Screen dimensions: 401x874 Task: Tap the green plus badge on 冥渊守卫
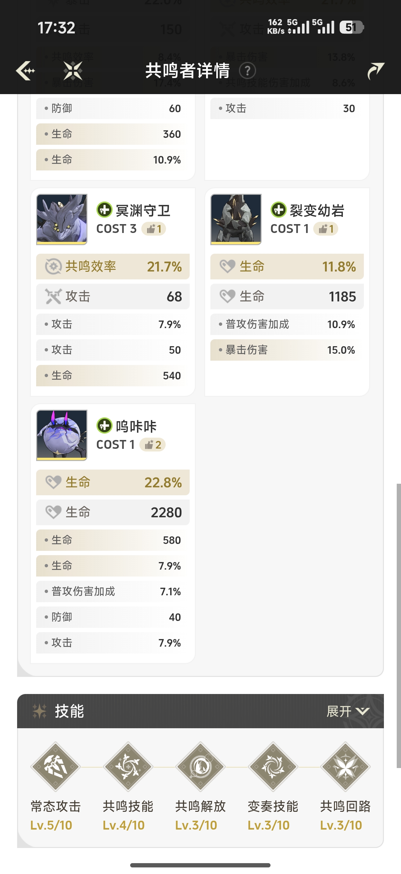[x=105, y=210]
